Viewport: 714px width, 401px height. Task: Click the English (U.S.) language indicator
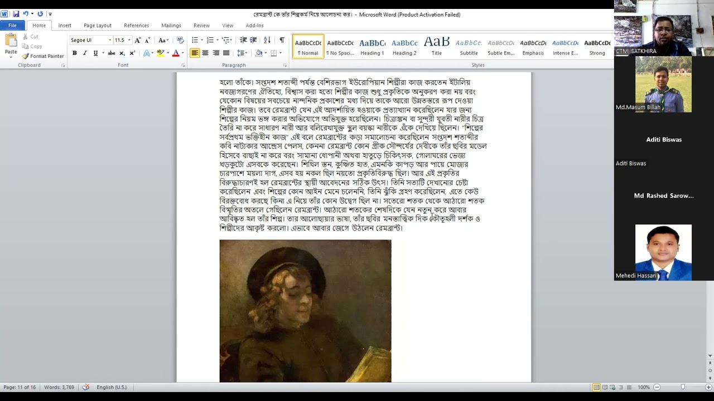coord(112,387)
